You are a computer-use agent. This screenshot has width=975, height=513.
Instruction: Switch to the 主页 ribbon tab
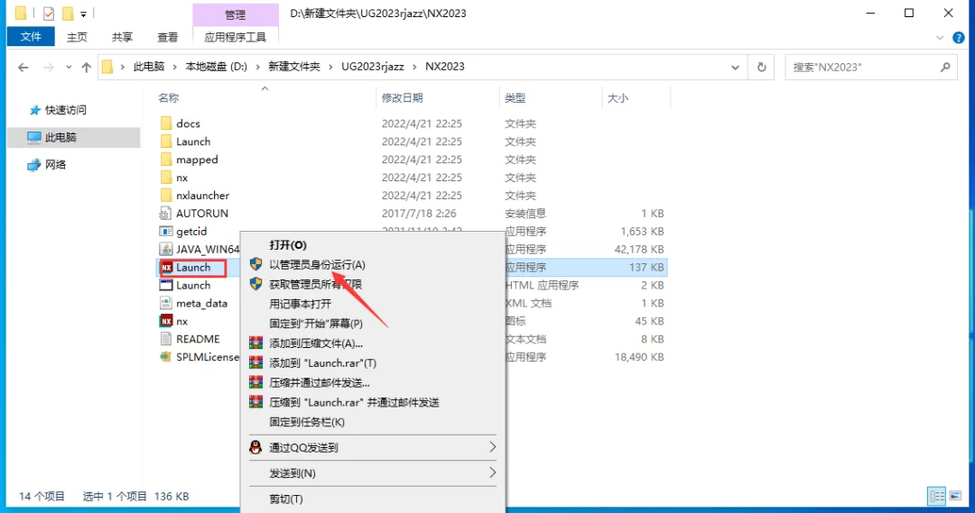tap(77, 37)
